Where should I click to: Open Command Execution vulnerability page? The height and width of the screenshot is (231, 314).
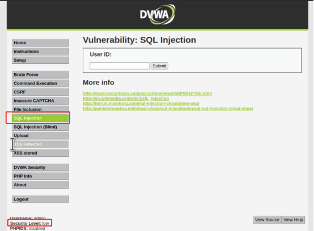40,83
